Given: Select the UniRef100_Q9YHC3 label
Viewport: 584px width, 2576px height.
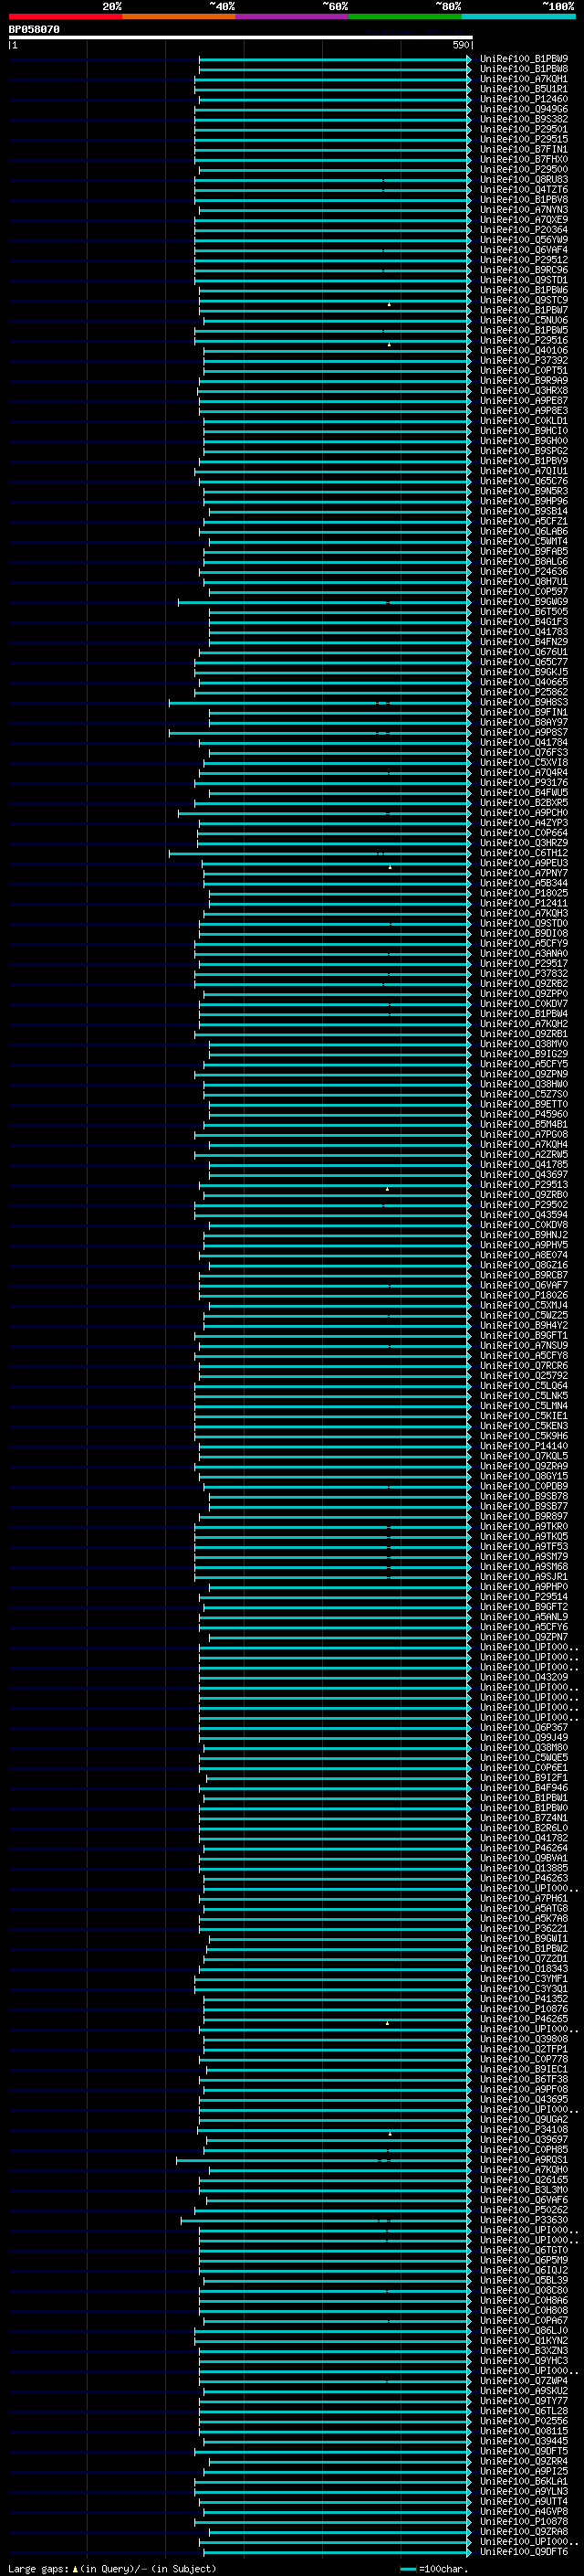Looking at the screenshot, I should point(524,2360).
